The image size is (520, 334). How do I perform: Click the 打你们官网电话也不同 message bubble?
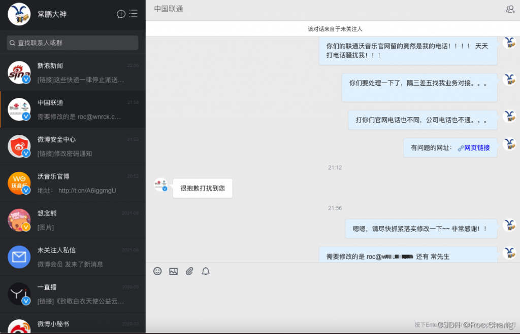pos(422,120)
